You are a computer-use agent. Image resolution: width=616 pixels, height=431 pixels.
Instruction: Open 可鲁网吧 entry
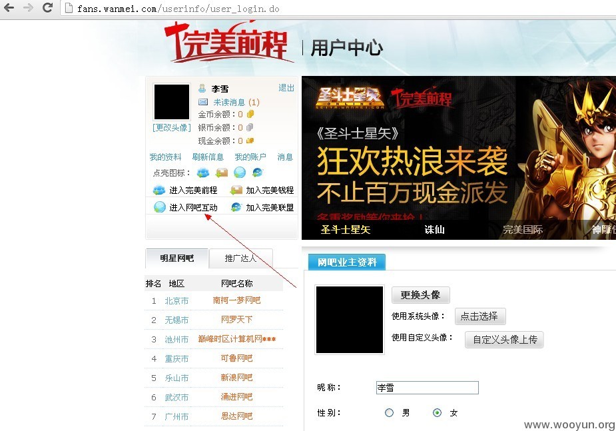[236, 358]
